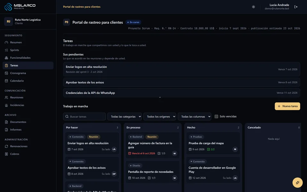Click the M avatar on Pantalla de reporte card

pos(175,178)
